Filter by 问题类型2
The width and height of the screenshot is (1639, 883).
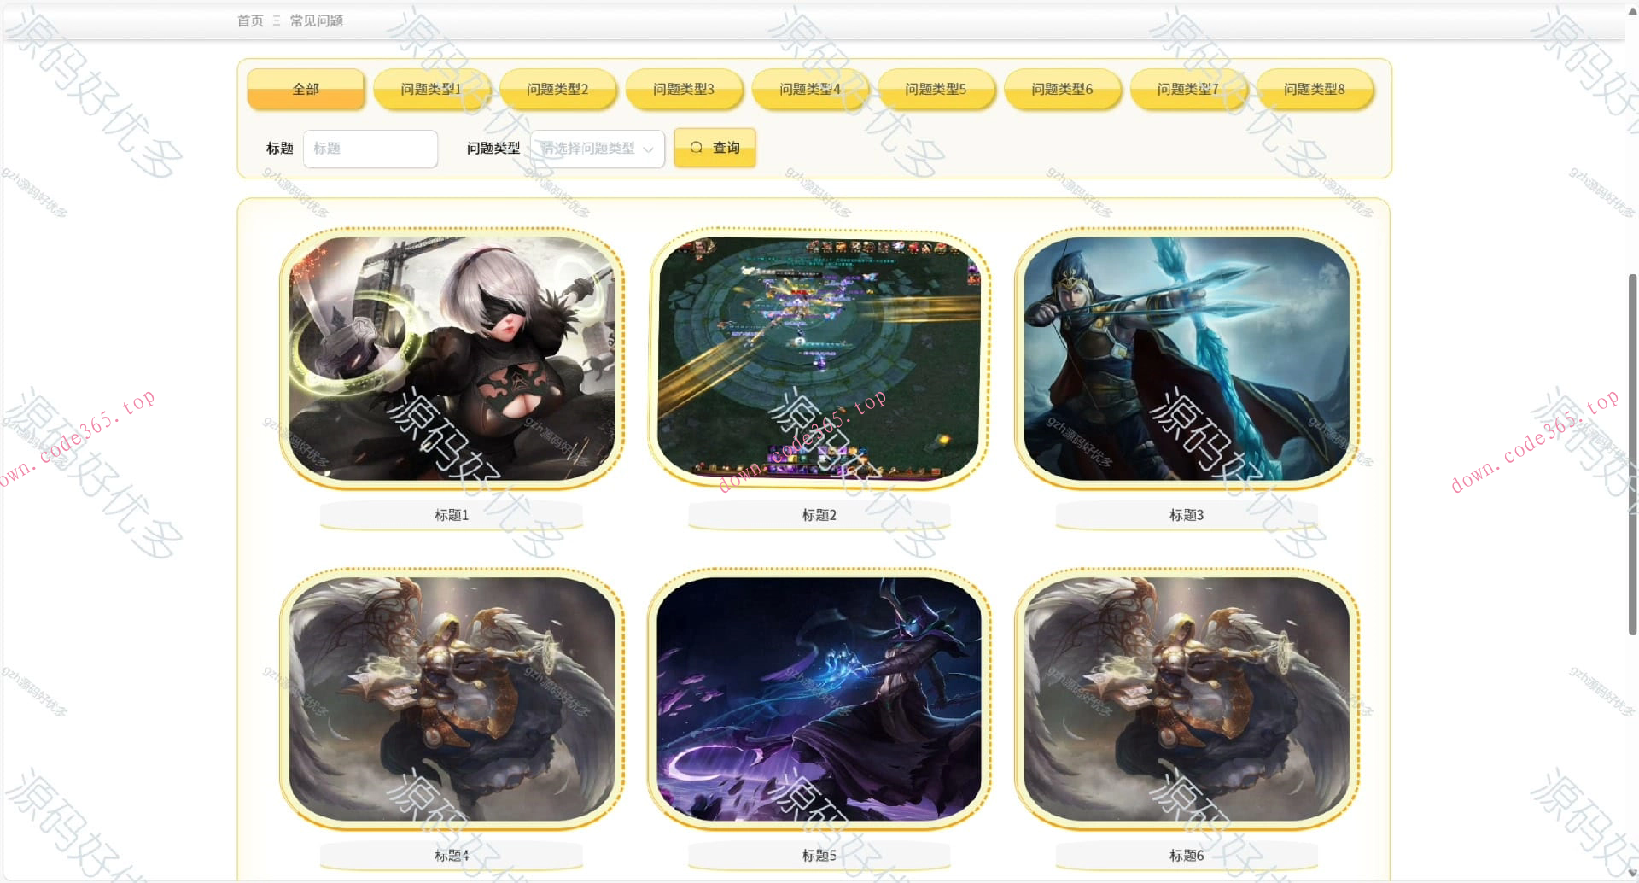(x=557, y=89)
